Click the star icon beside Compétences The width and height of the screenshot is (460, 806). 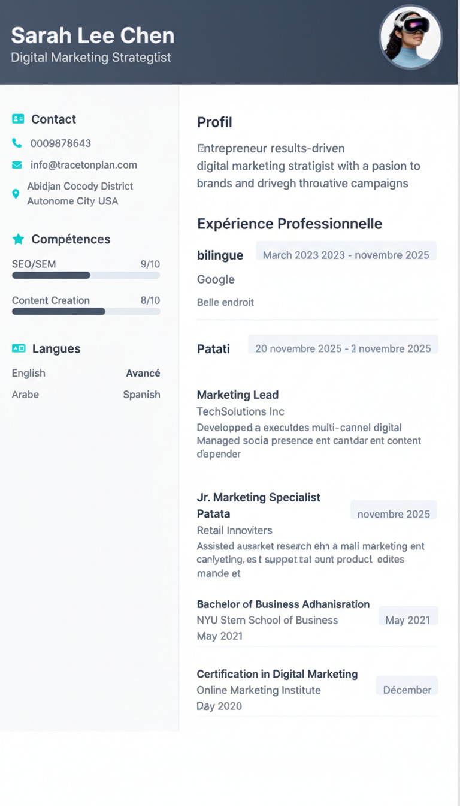(x=18, y=239)
